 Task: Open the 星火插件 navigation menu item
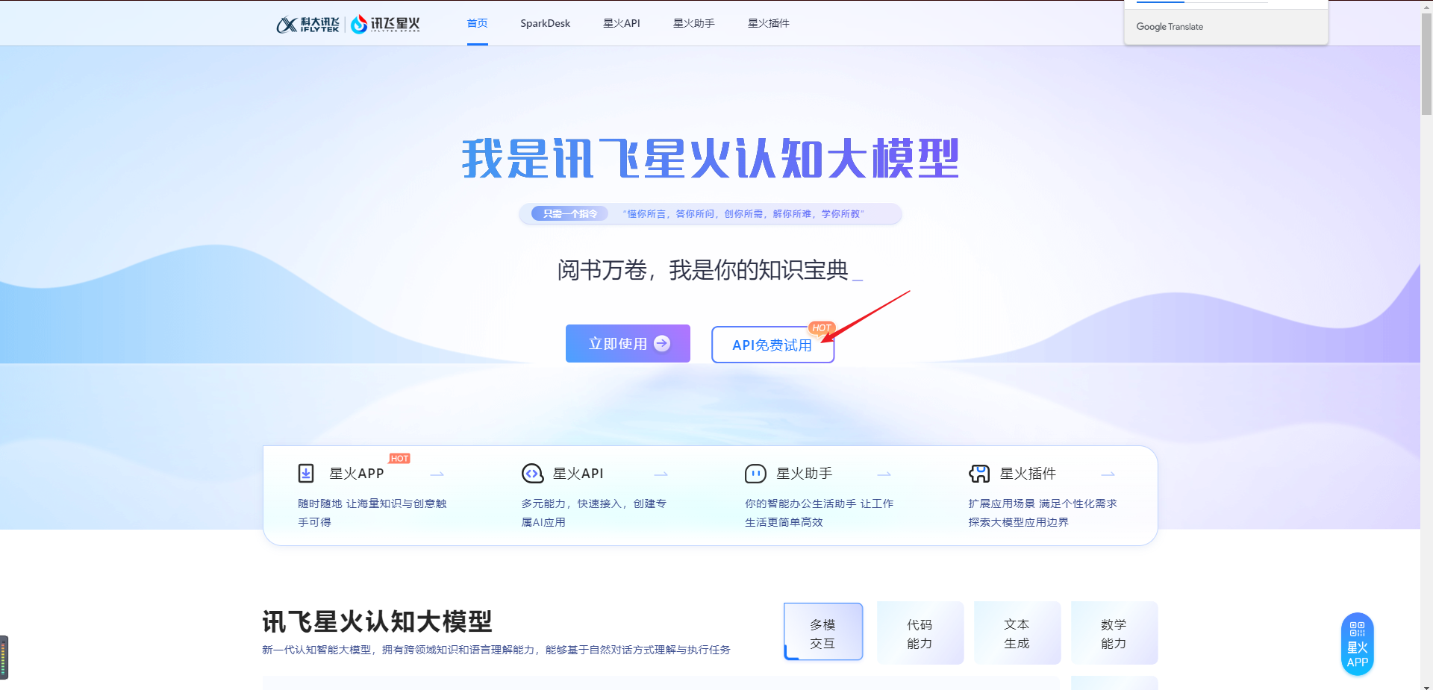click(768, 23)
